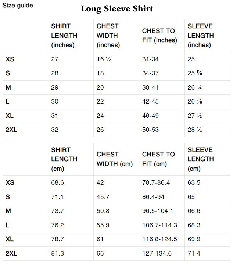Click the SHIRT LENGTH (cm) column header
Viewport: 233px width, 268px height.
point(64,159)
